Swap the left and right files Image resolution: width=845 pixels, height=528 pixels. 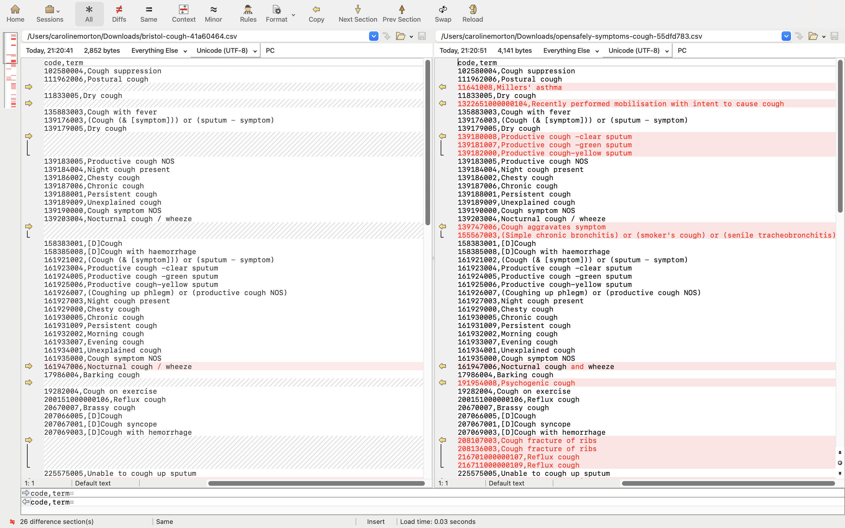click(x=442, y=13)
